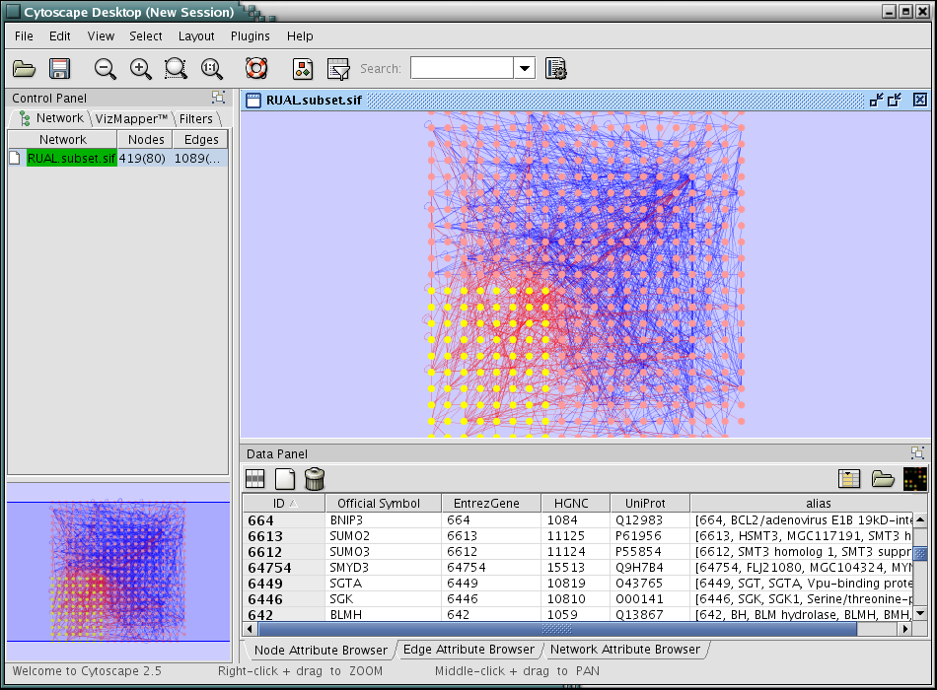
Task: Zoom in using the magnifier plus icon
Action: click(x=140, y=69)
